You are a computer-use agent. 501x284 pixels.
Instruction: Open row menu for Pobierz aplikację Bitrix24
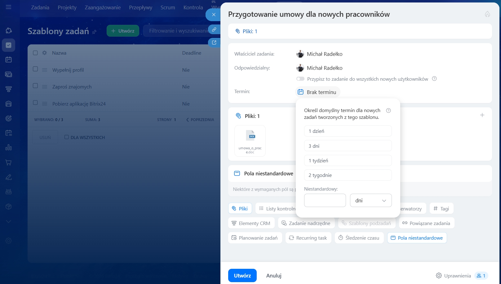pos(45,104)
